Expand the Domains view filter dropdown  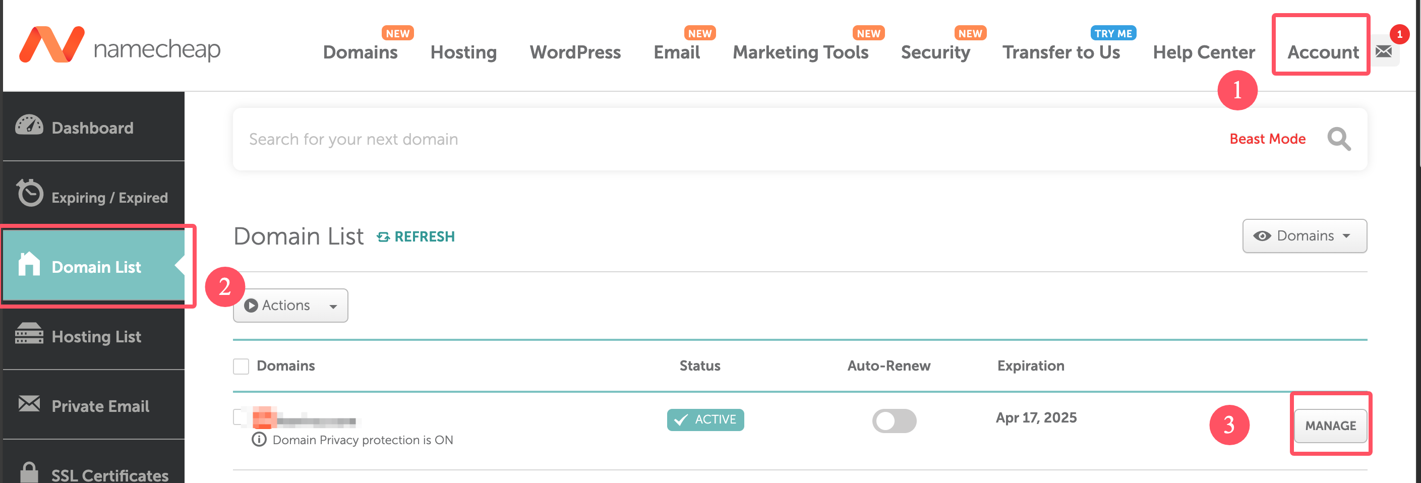click(1304, 236)
